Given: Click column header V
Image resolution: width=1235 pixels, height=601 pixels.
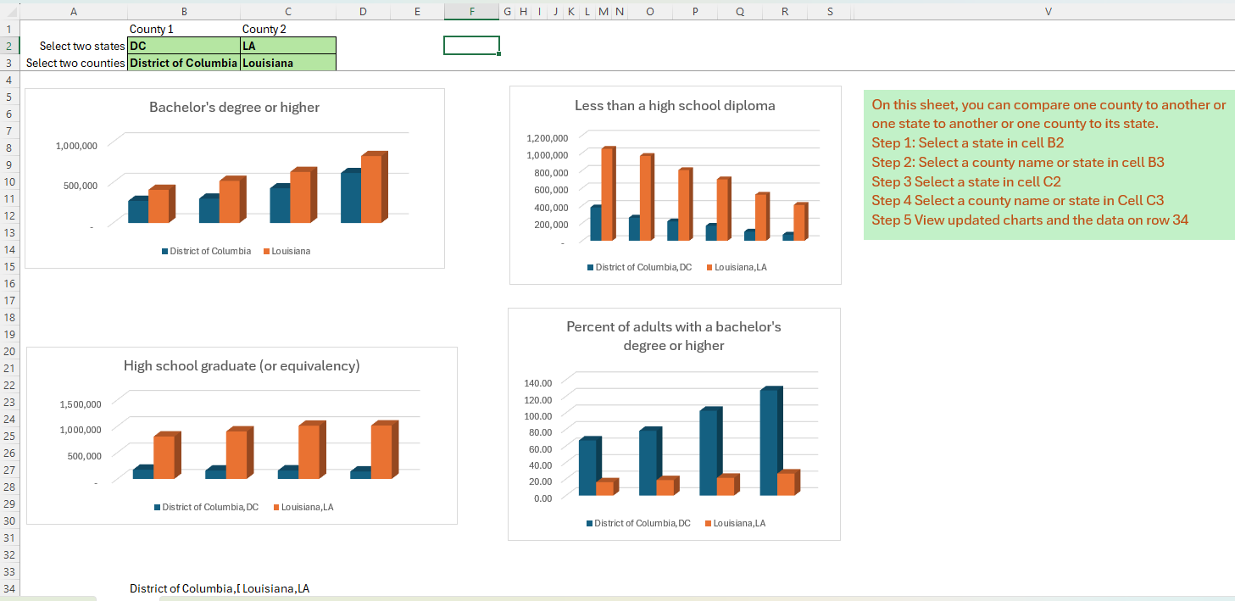Looking at the screenshot, I should tap(1048, 11).
